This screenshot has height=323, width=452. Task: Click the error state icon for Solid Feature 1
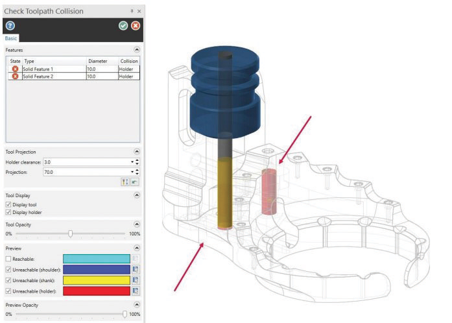[15, 69]
